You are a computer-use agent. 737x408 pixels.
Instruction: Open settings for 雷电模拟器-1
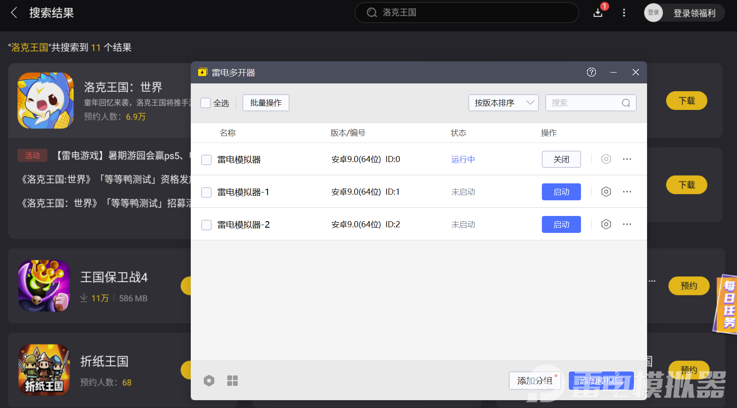click(606, 192)
